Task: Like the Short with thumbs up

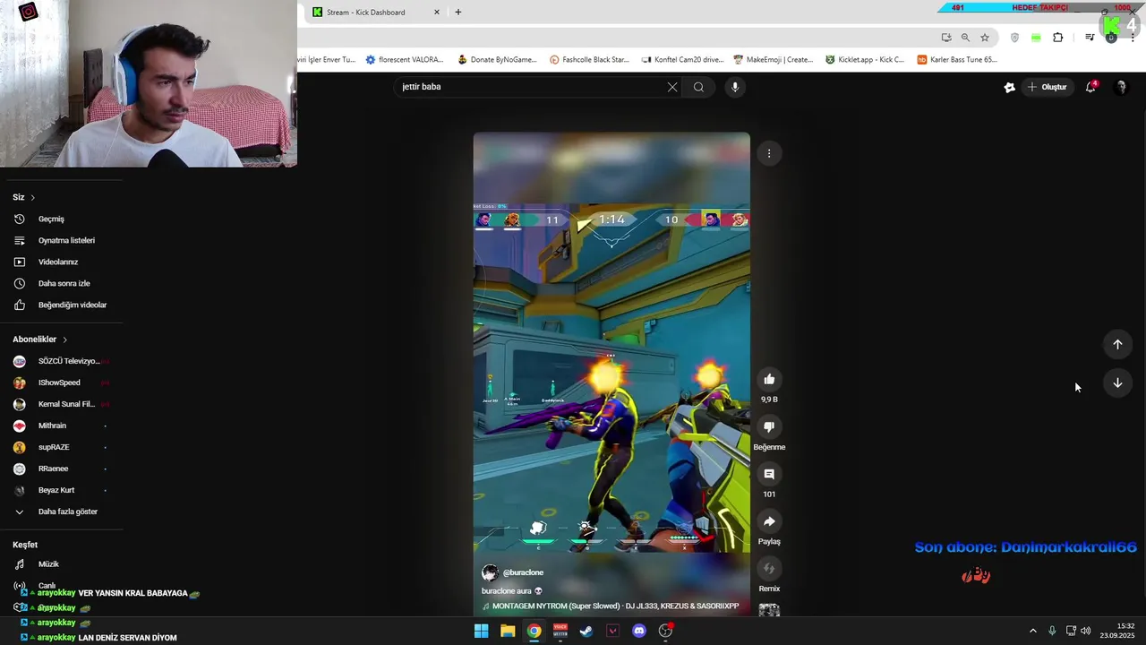Action: [769, 379]
